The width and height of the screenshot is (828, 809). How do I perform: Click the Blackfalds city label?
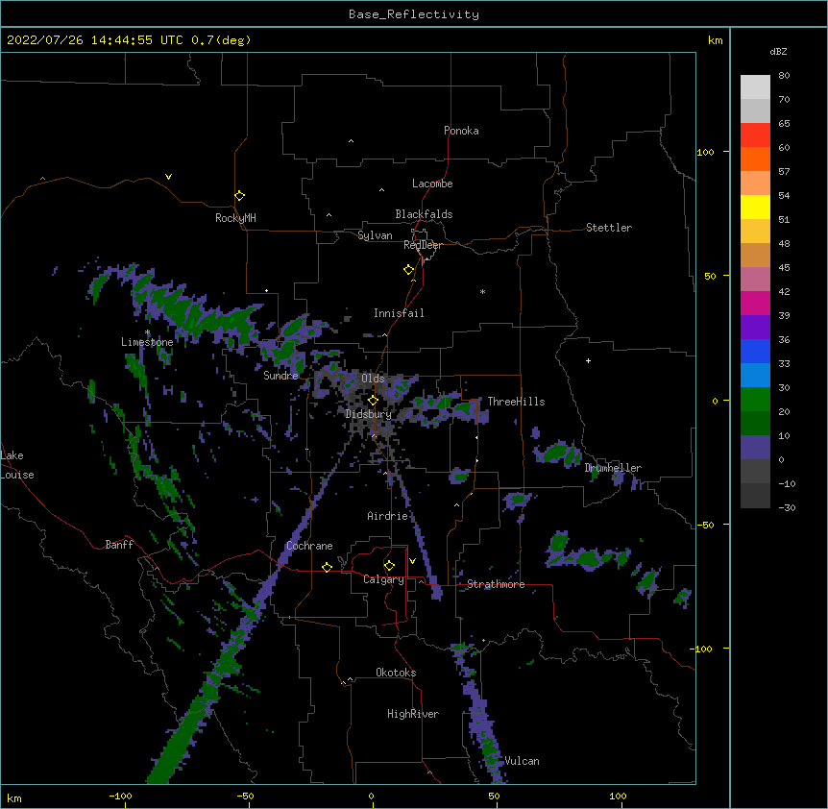click(x=424, y=214)
